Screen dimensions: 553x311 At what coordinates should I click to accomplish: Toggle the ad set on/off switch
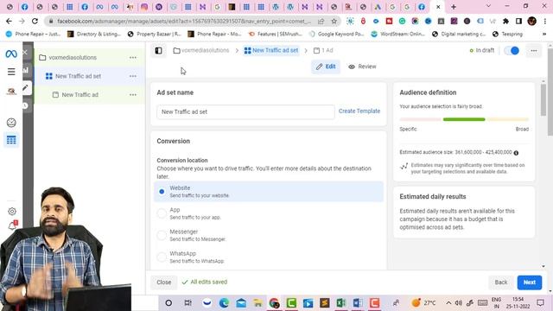tap(512, 51)
